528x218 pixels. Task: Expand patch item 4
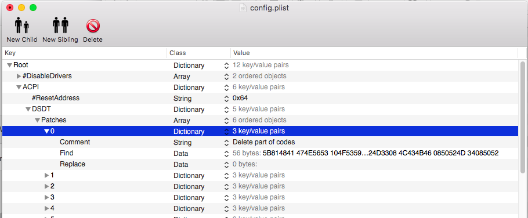pyautogui.click(x=47, y=209)
